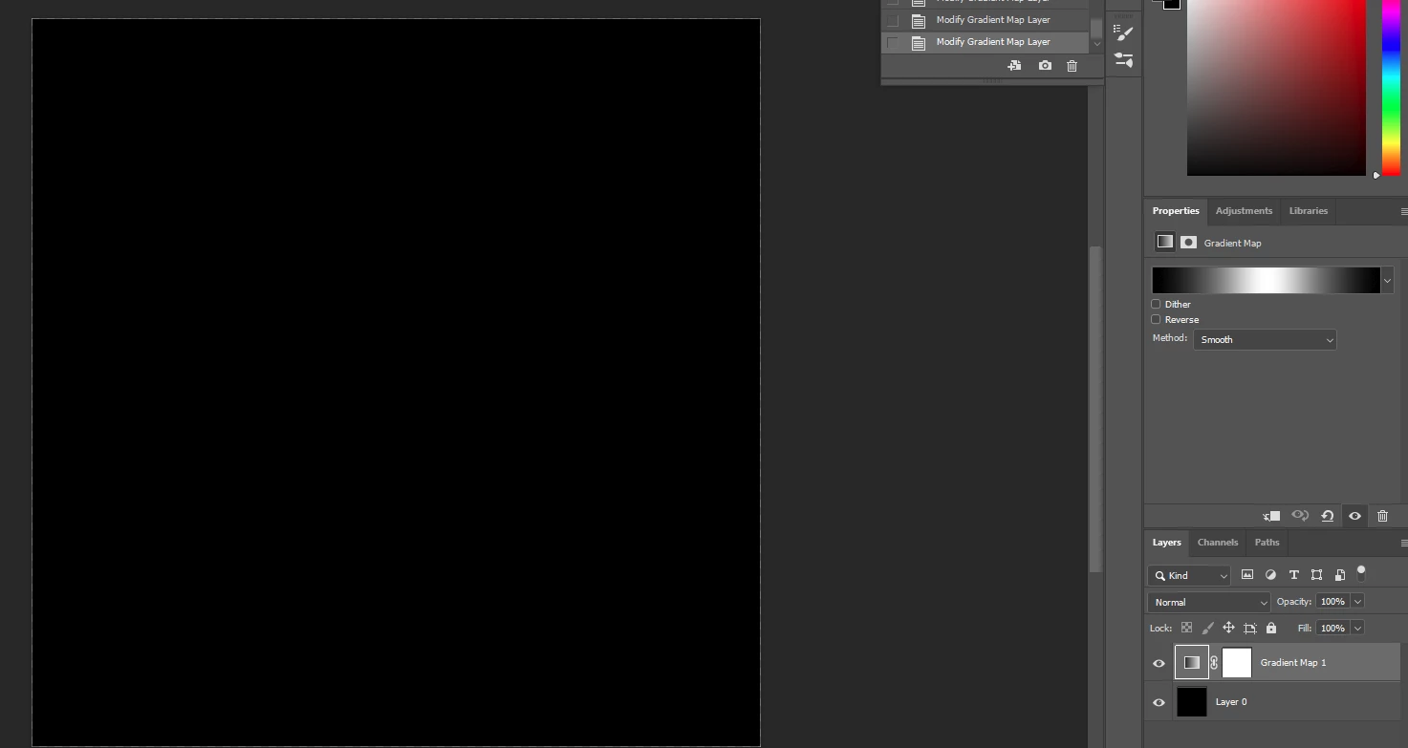Click History panel scroll-down arrow

click(x=1096, y=44)
